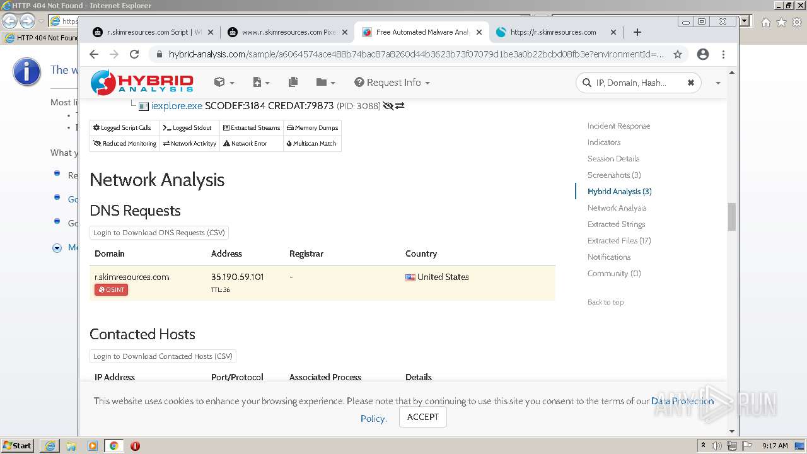The image size is (807, 454).
Task: Click Chrome forward arrow
Action: click(114, 54)
